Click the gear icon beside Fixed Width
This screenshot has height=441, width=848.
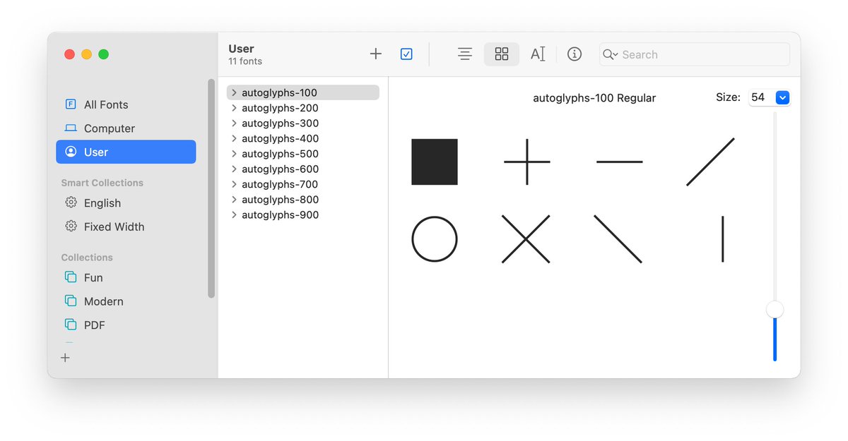pos(71,226)
